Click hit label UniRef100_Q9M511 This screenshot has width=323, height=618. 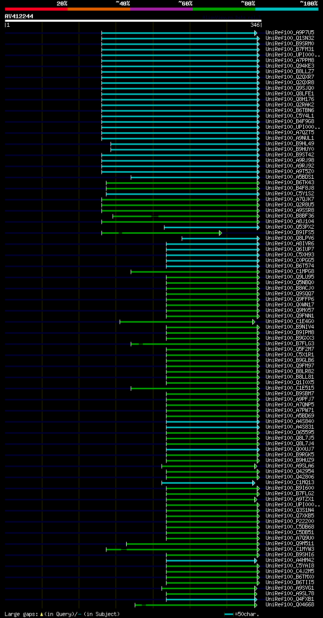tap(290, 543)
